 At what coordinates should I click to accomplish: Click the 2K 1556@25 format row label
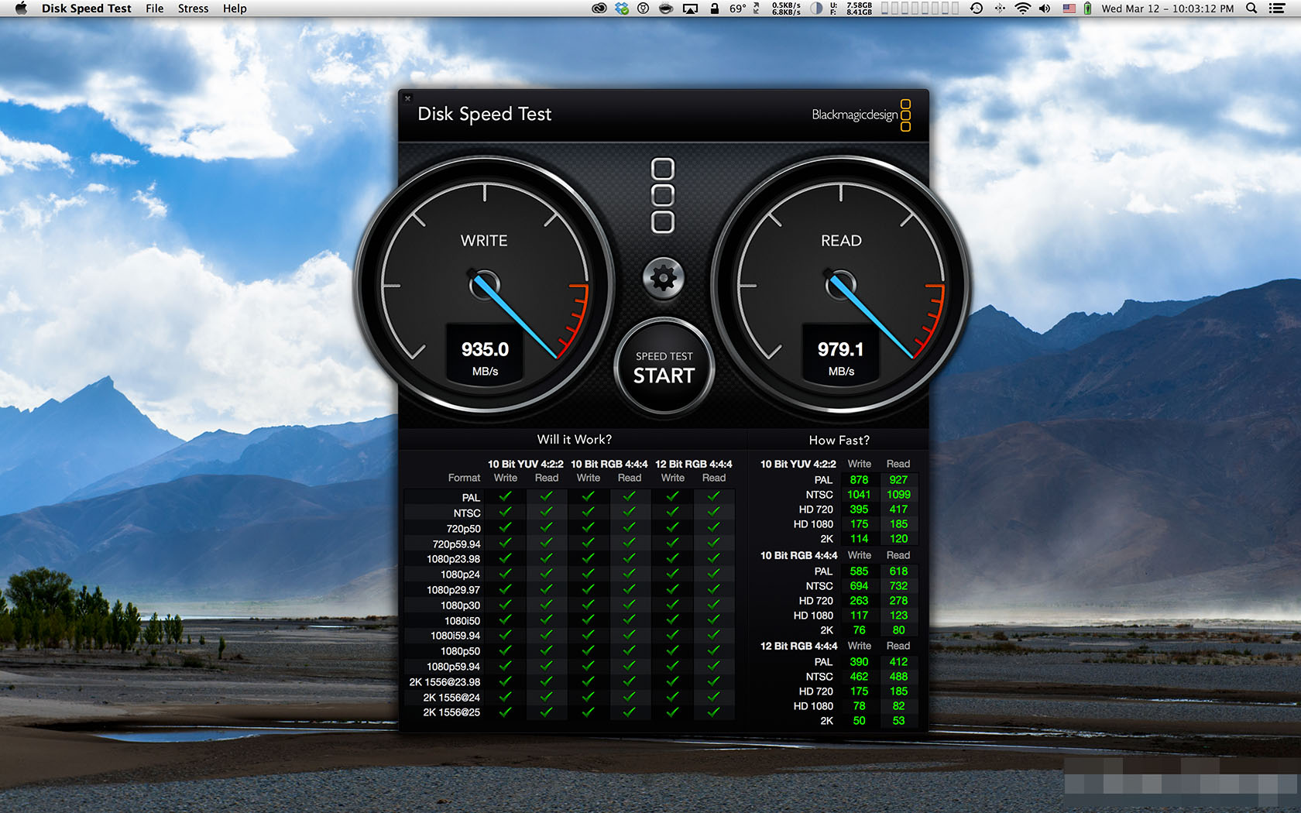click(x=451, y=712)
